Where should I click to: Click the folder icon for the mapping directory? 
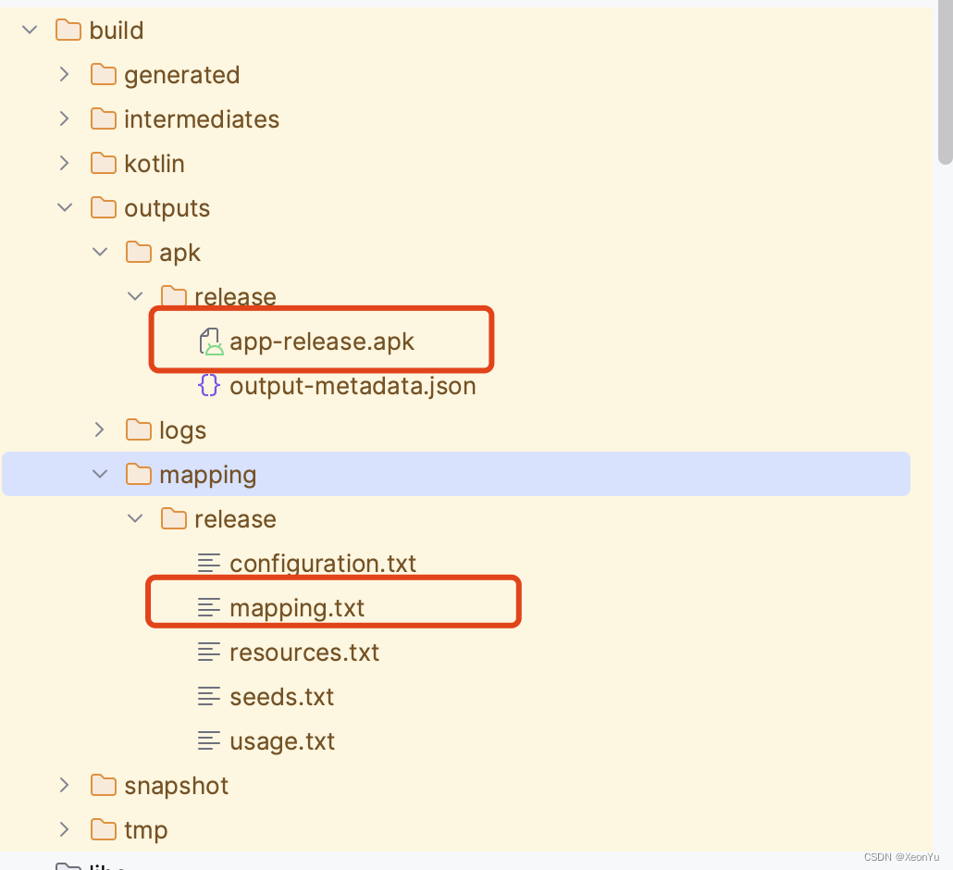click(x=138, y=474)
